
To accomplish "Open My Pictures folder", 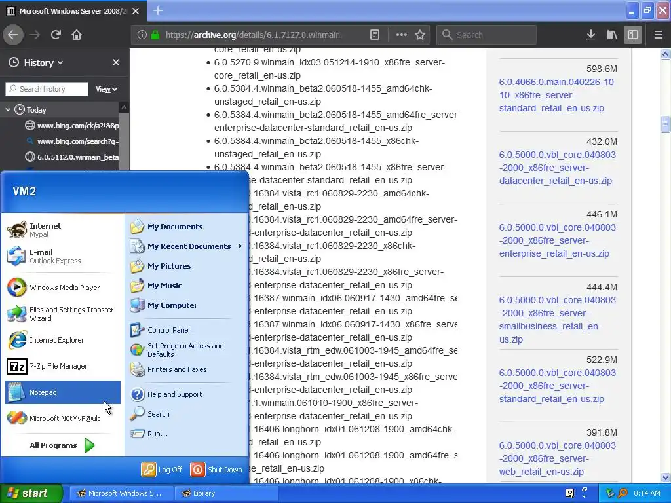I will [x=186, y=266].
